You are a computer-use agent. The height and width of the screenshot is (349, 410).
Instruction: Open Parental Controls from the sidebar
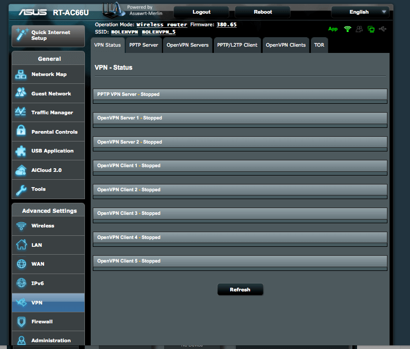tap(48, 132)
